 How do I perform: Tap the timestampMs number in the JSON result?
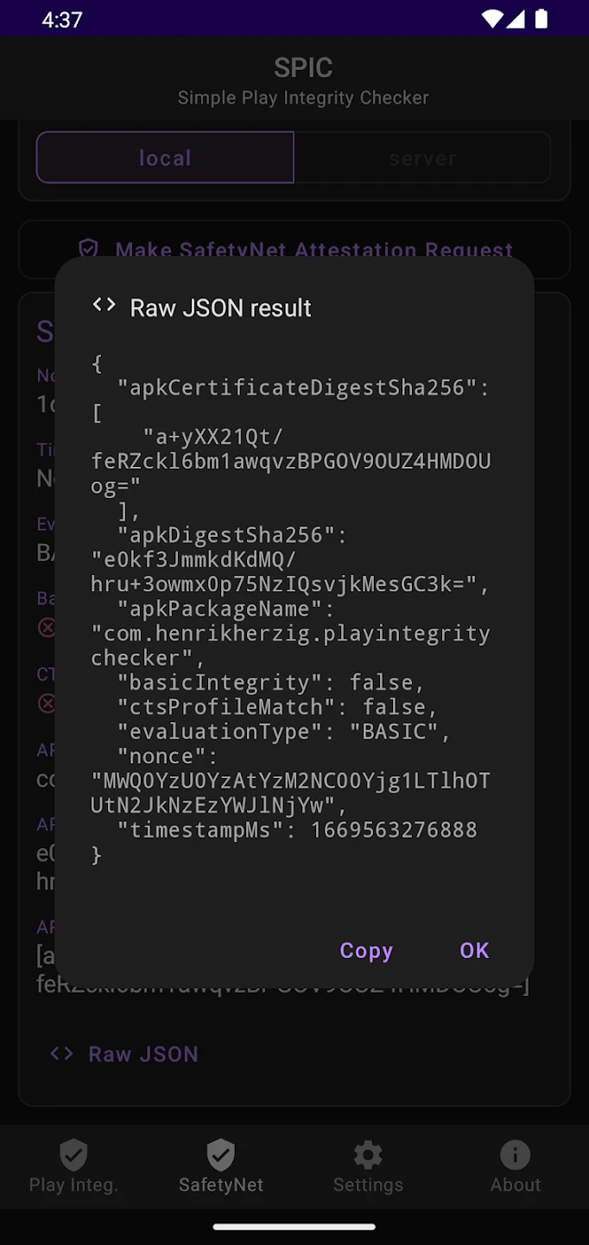coord(394,830)
